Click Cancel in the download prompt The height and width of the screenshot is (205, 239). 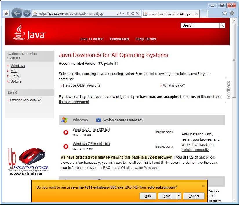click(x=194, y=196)
